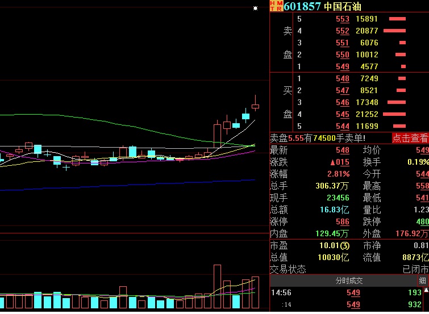
Task: Pick buy level 4 price 545
Action: [343, 114]
